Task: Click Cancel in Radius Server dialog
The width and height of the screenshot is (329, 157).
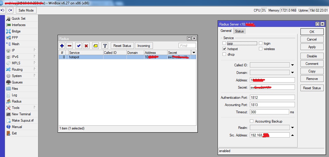Action: click(312, 39)
